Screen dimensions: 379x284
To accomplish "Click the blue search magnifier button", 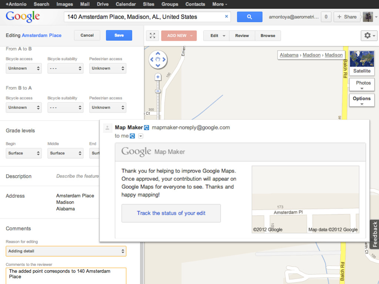I will click(249, 17).
